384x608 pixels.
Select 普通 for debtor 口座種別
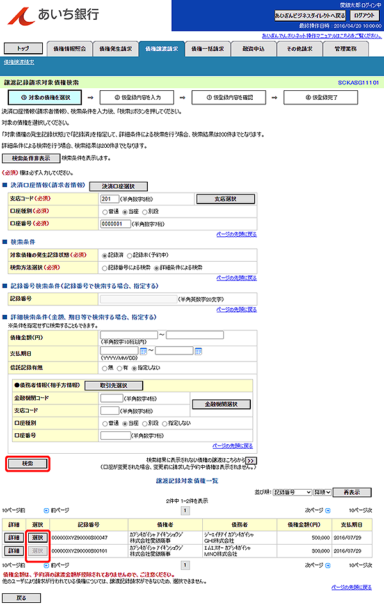(x=105, y=424)
